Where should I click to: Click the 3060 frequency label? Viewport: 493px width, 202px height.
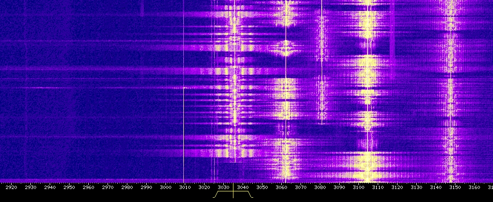click(x=281, y=188)
